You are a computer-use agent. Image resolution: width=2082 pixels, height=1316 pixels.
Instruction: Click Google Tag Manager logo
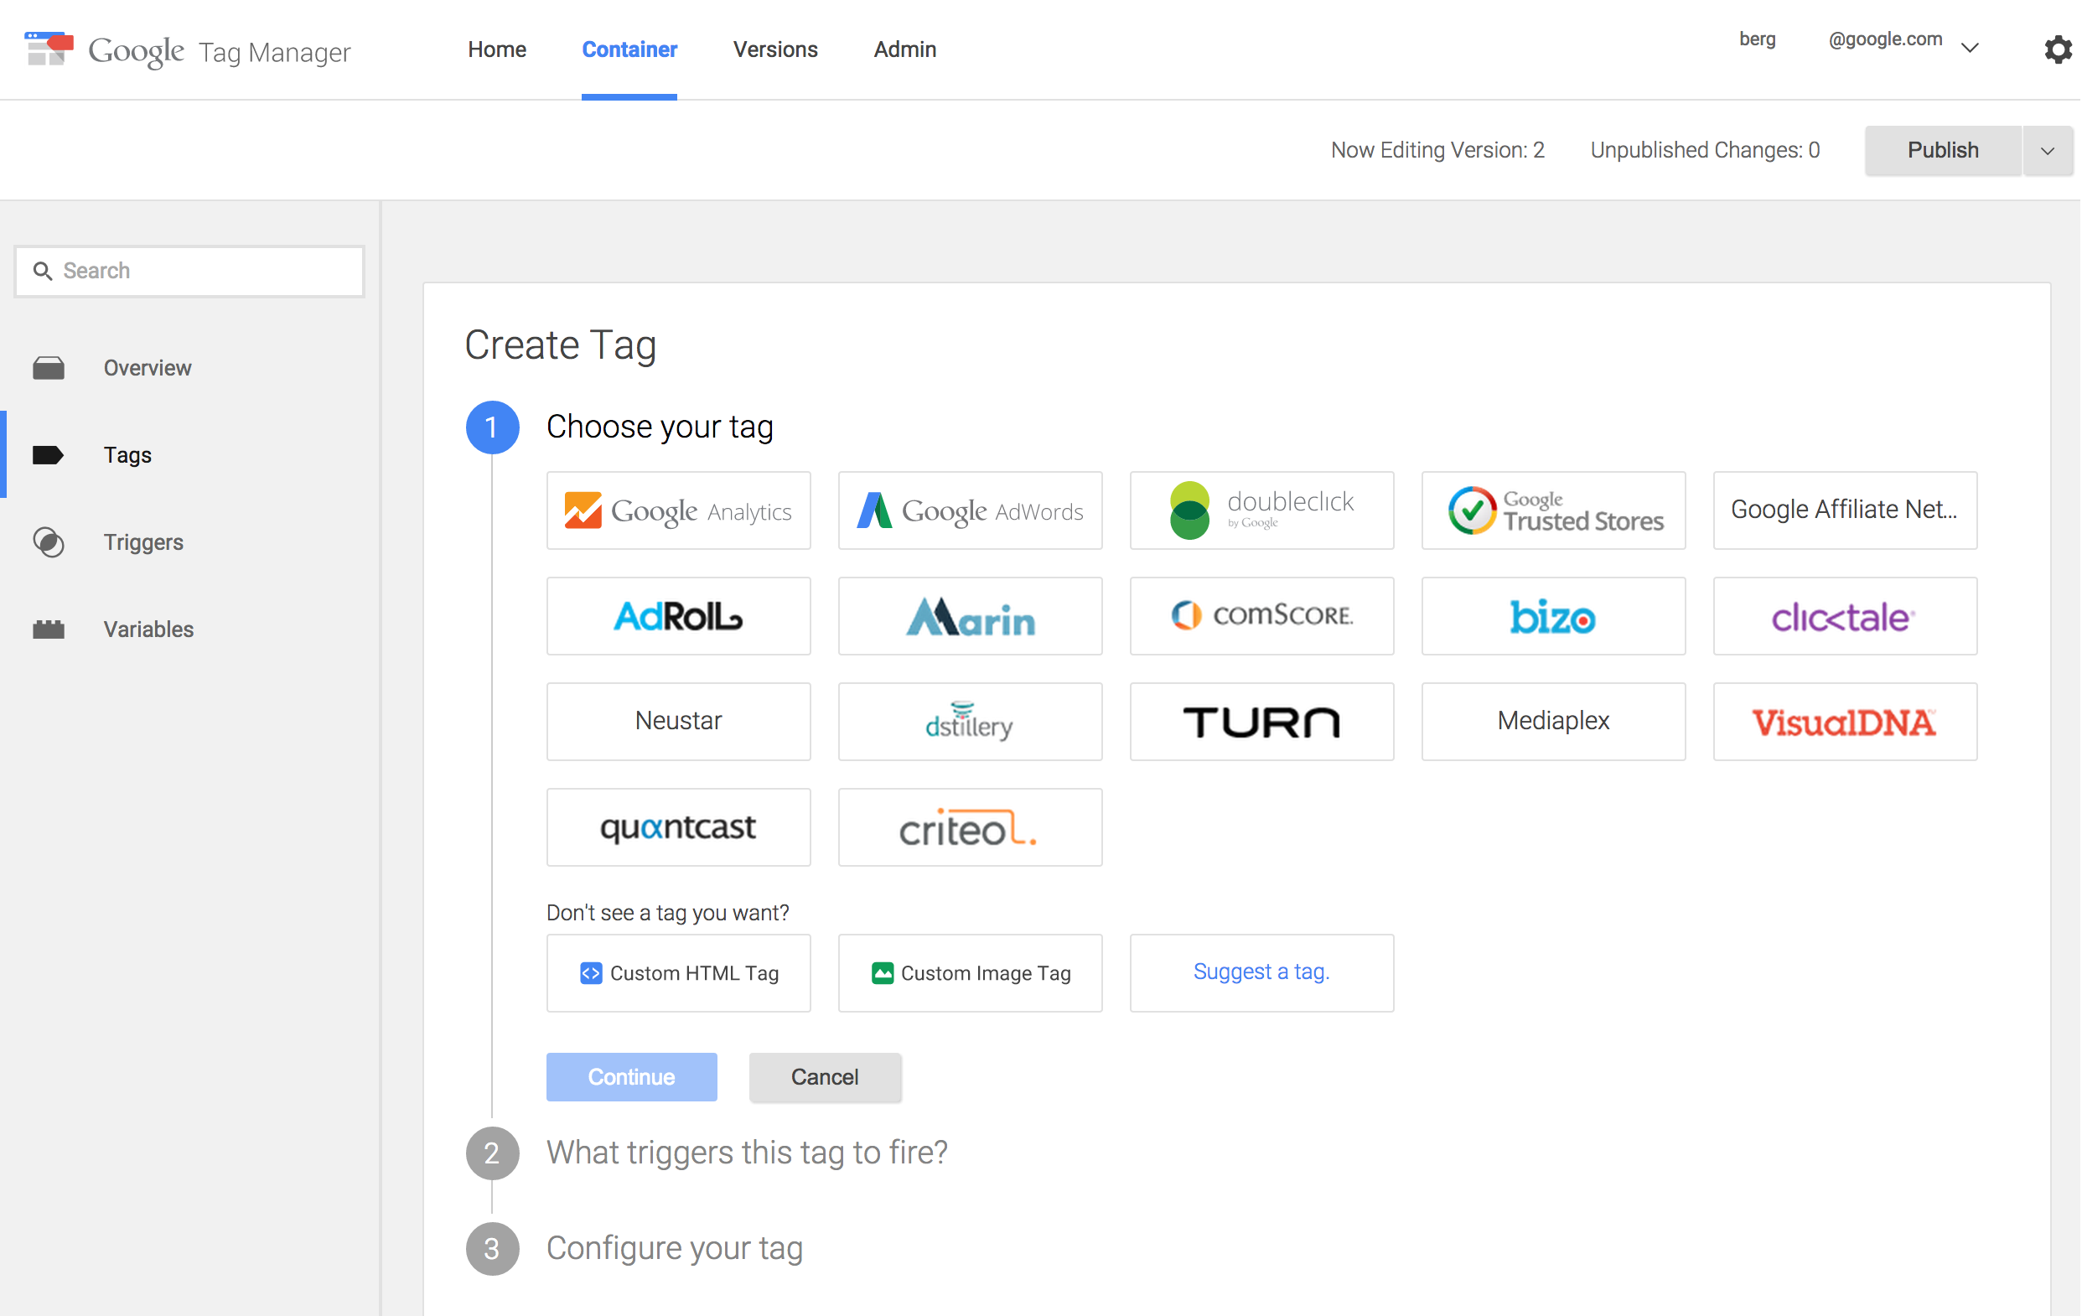[188, 50]
